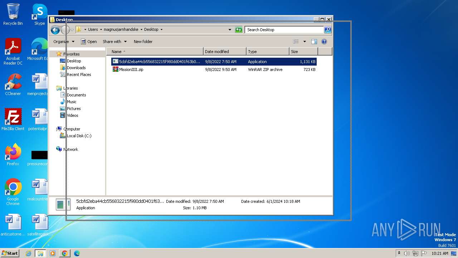Click the New folder button
Viewport: 458px width, 258px height.
(143, 42)
